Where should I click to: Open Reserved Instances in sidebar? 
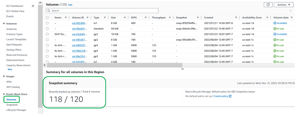(x=17, y=55)
